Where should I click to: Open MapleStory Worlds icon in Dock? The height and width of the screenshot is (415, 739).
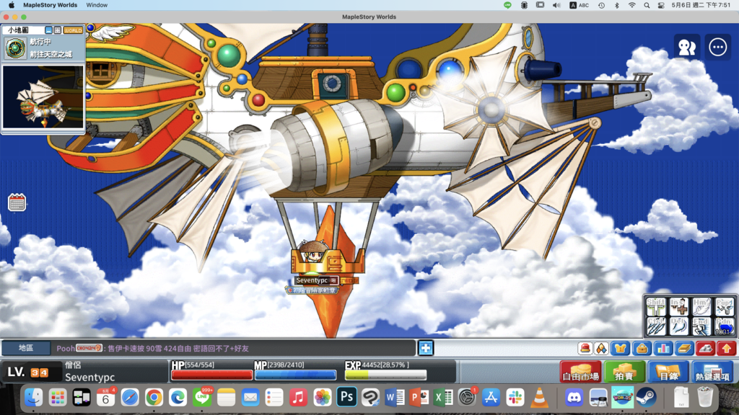[x=622, y=397]
